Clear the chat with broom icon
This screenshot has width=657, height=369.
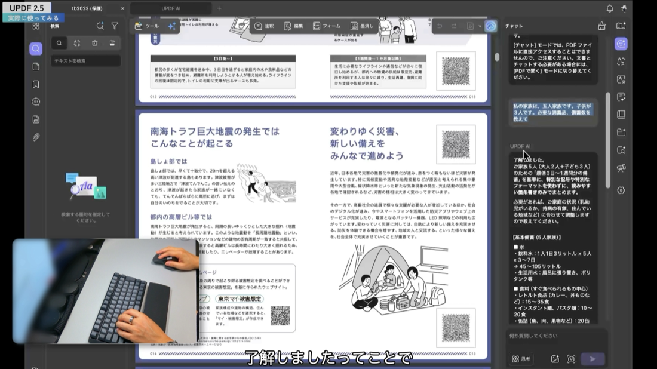pos(601,26)
